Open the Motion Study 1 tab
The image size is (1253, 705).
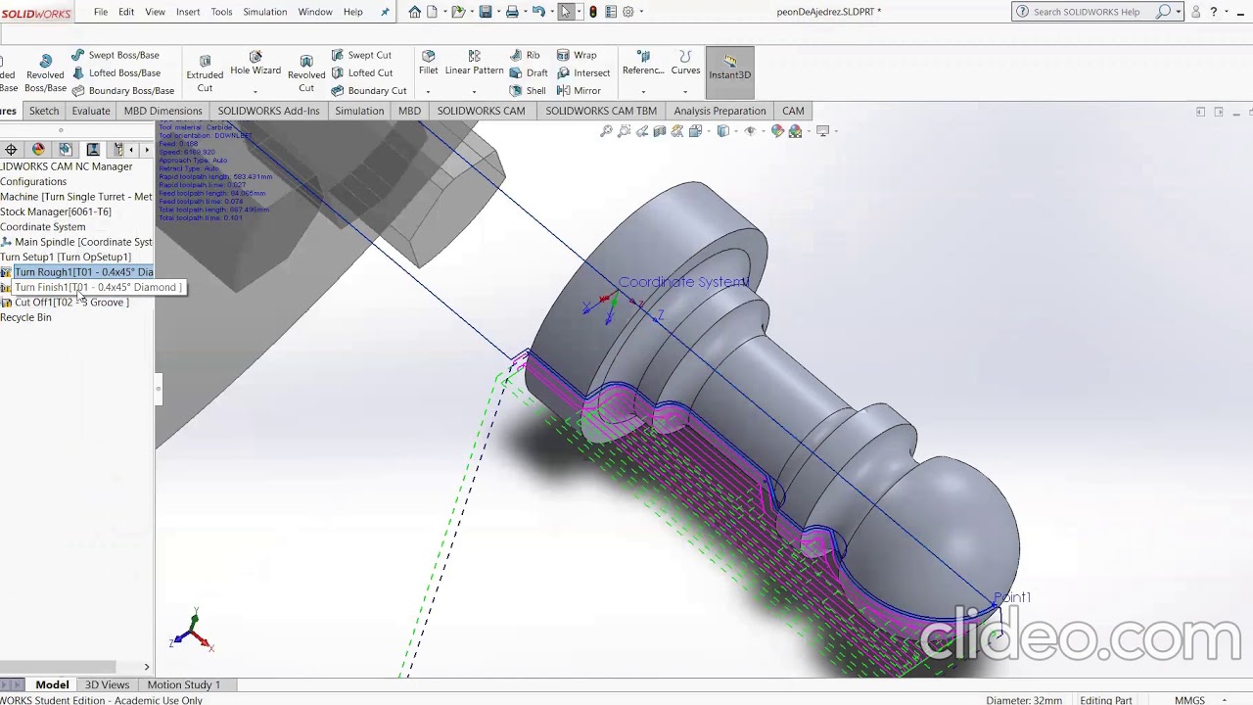(x=184, y=684)
